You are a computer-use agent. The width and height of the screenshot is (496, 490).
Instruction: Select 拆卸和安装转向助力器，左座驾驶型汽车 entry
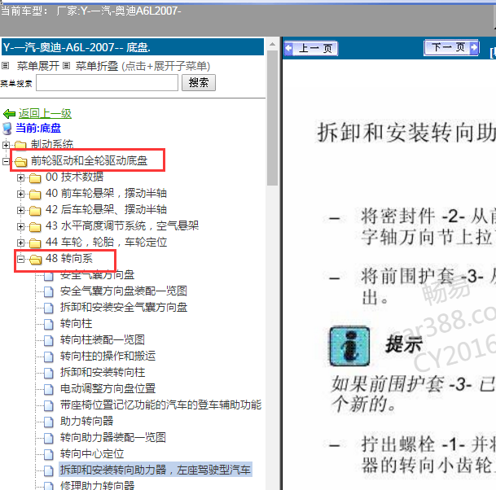coord(156,470)
